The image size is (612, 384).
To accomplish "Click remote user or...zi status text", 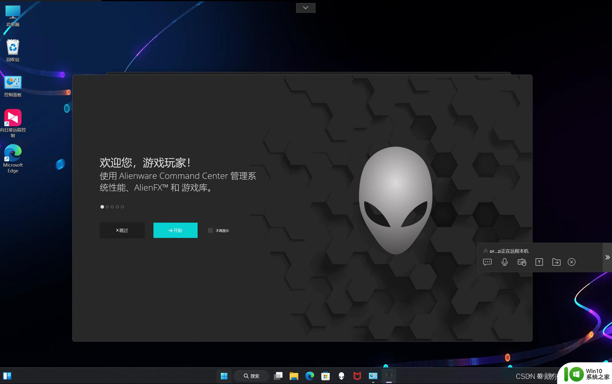I will [509, 251].
